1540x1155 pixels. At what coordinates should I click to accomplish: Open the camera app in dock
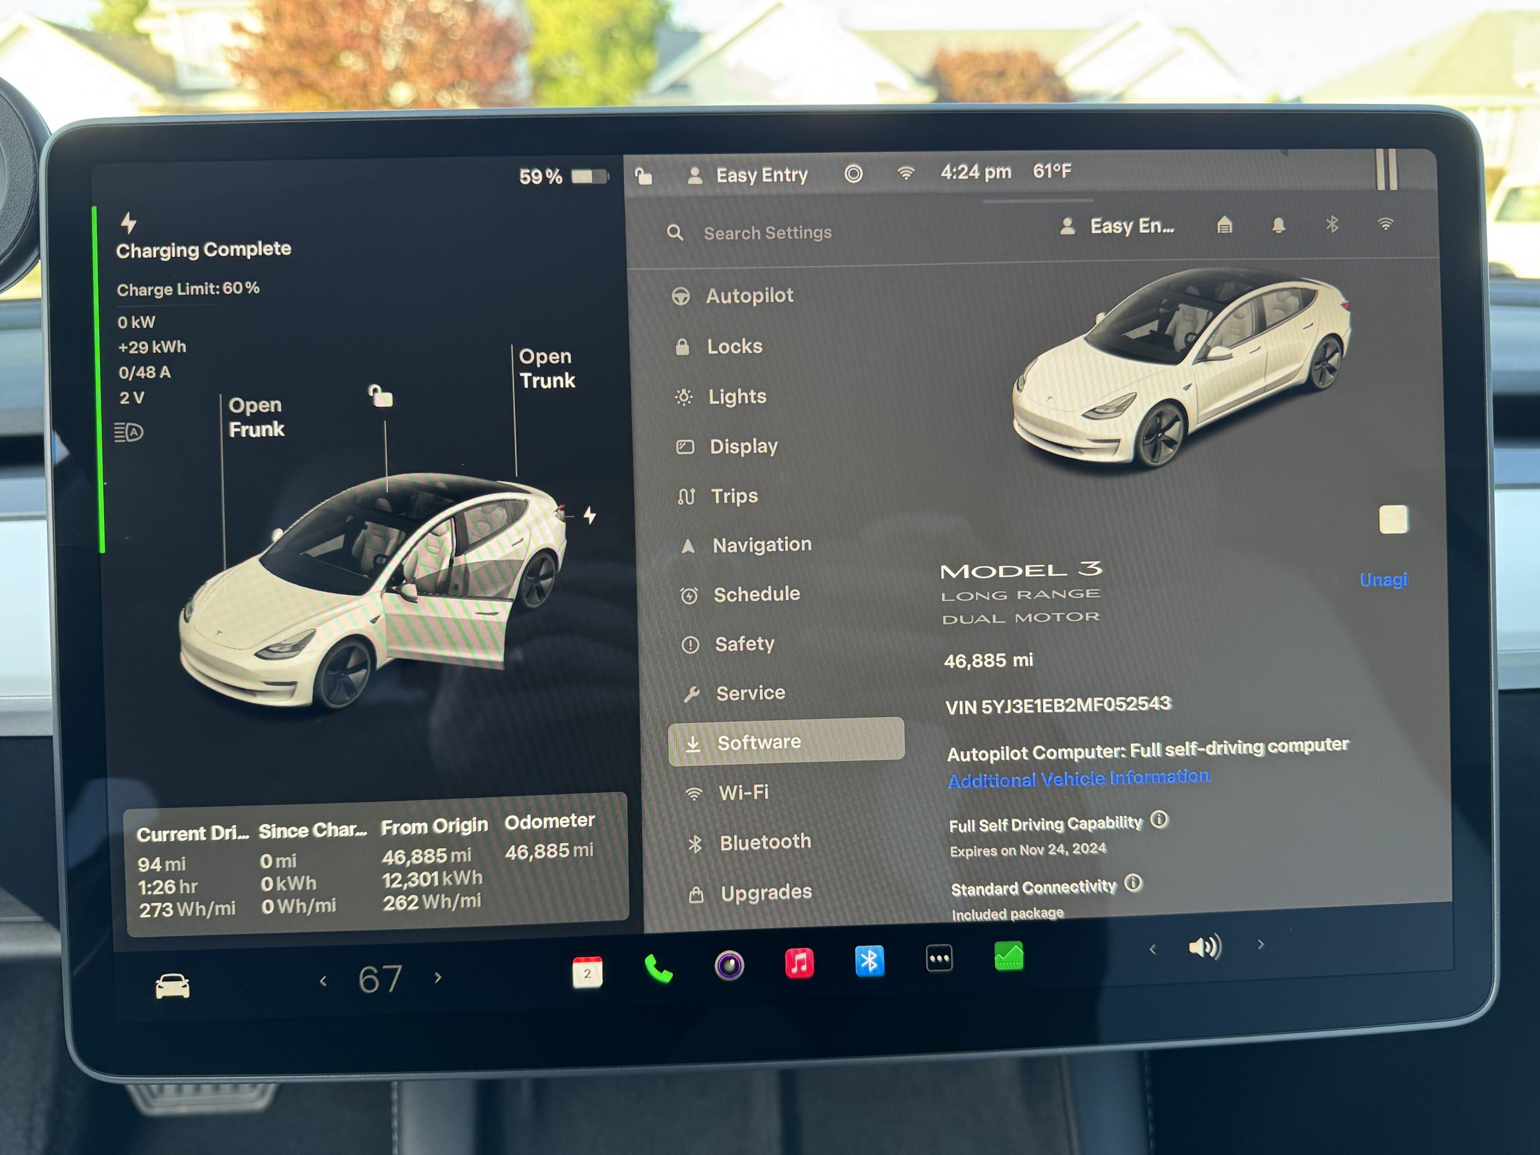point(729,966)
